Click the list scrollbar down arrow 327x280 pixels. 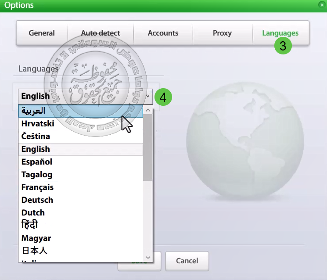point(148,257)
